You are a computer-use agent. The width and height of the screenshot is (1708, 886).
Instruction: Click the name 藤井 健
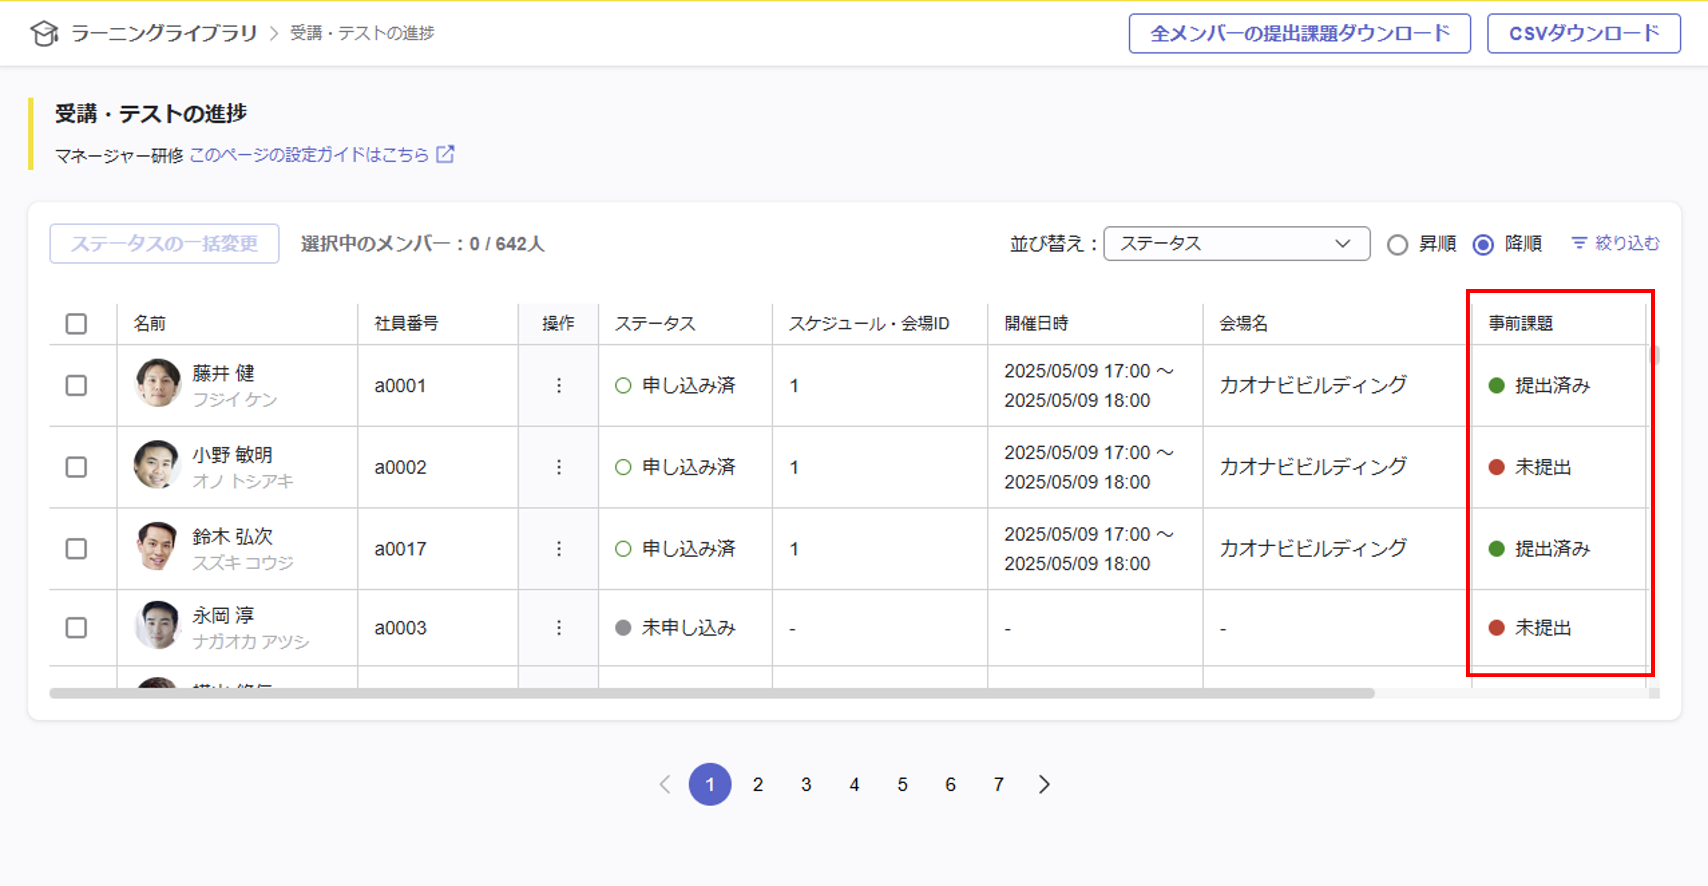[223, 373]
